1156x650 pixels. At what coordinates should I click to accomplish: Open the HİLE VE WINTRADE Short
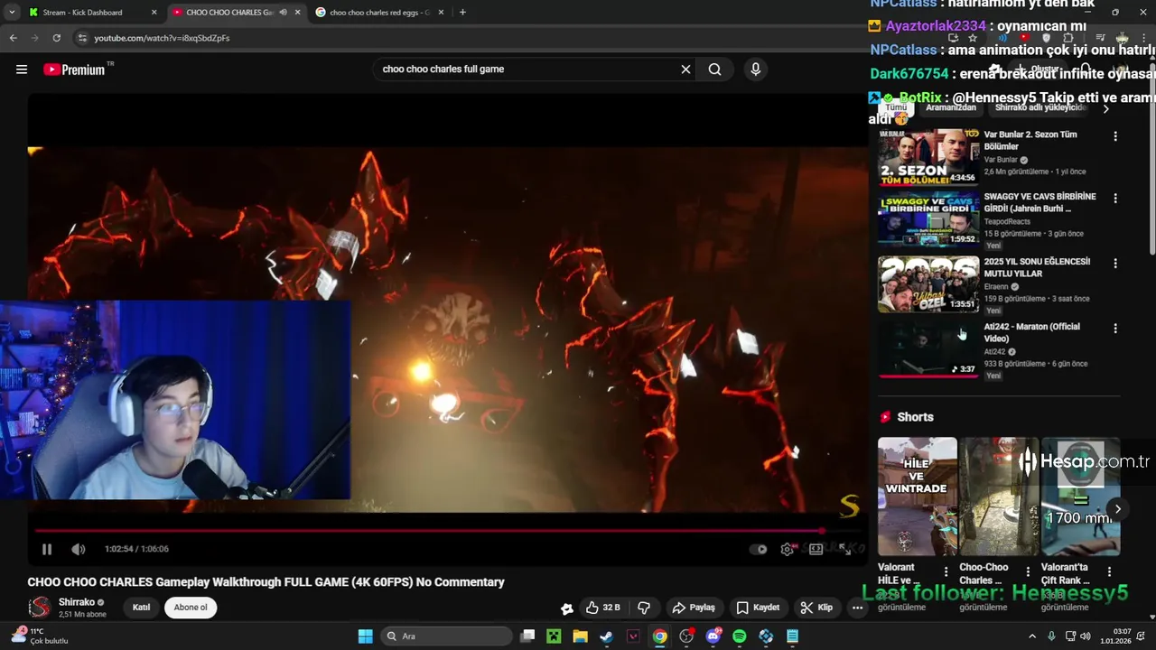pos(918,497)
